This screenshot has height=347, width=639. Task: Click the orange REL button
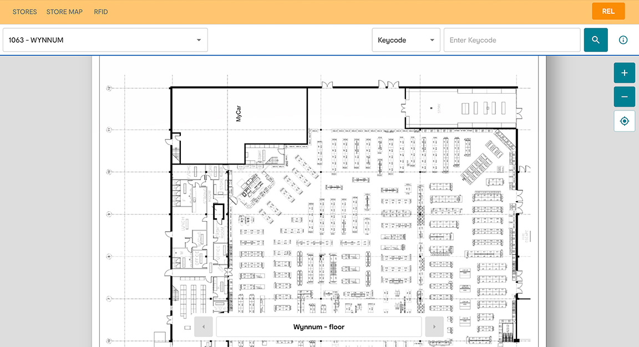click(x=608, y=11)
